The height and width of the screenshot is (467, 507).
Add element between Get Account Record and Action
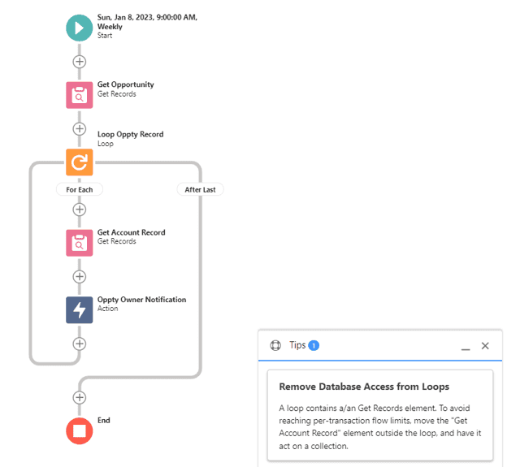(x=80, y=277)
